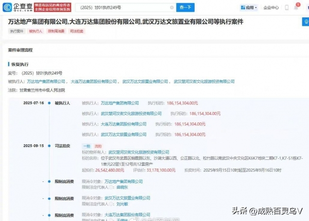
Task: Open 大连万达集团股份有限公司 in 2025-07-16 timeline entry
Action: tap(124, 124)
